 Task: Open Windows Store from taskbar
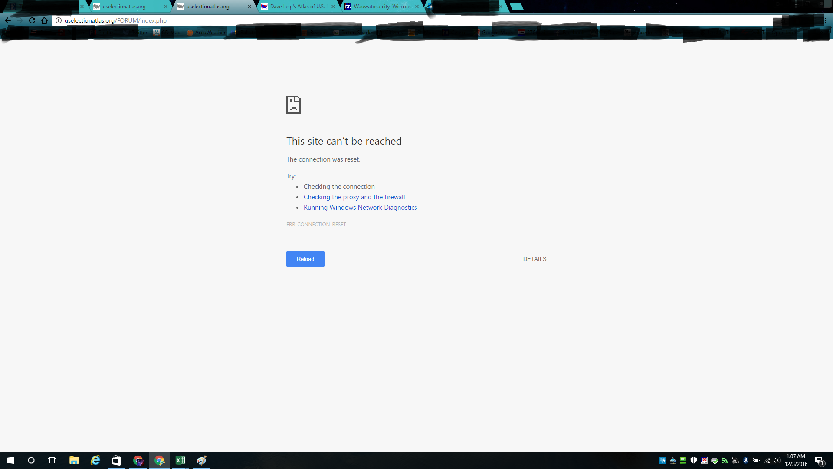point(116,460)
